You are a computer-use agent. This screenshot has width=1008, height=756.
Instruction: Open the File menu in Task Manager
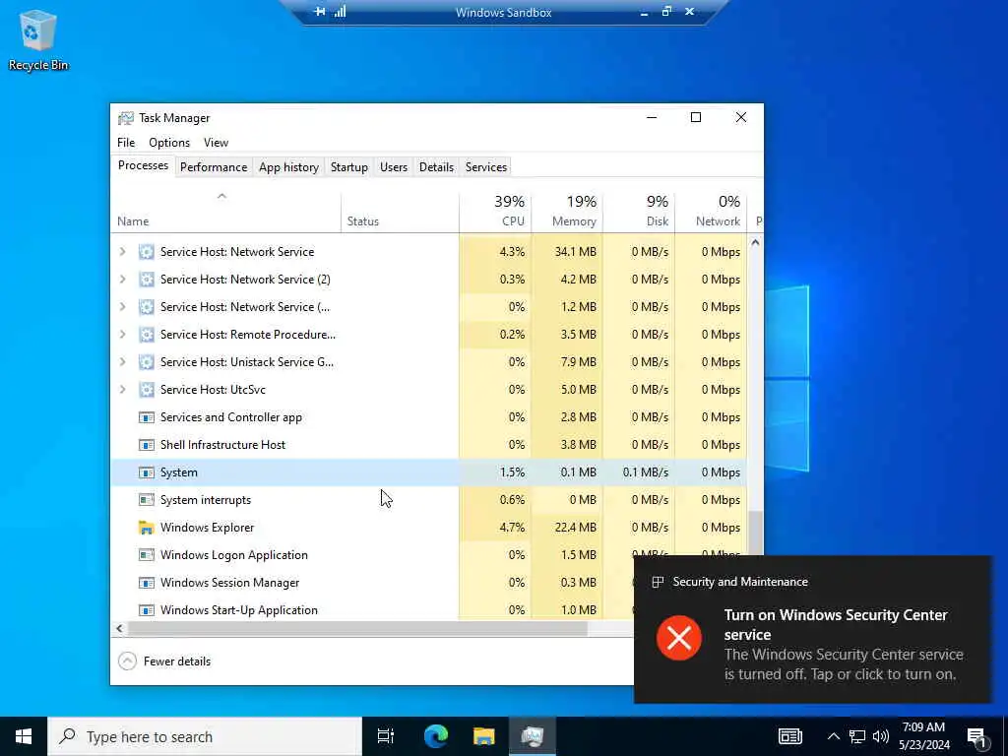(126, 143)
